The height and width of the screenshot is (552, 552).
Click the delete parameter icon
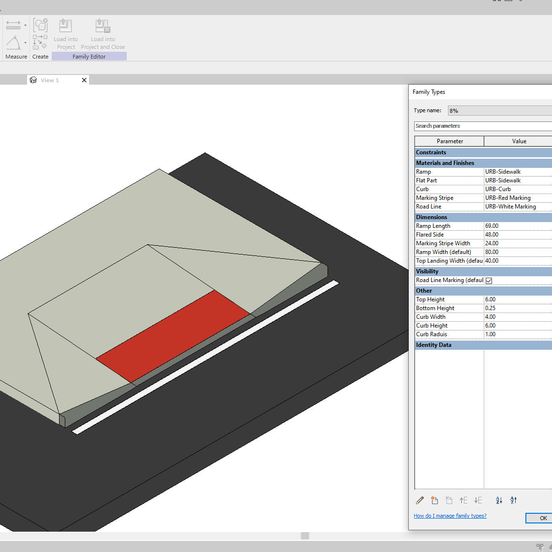tap(448, 500)
